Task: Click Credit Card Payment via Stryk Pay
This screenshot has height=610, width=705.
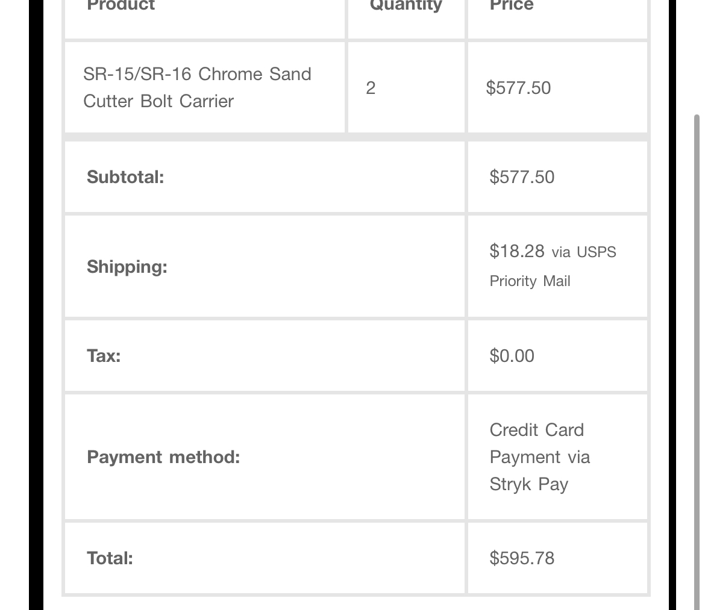Action: point(539,457)
